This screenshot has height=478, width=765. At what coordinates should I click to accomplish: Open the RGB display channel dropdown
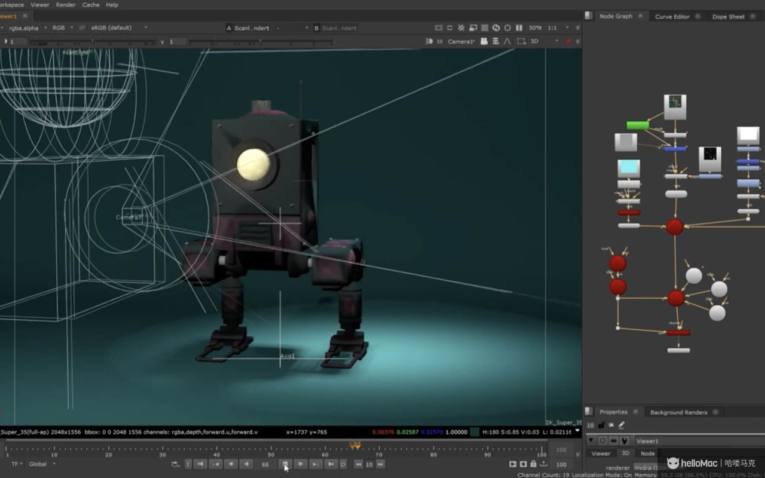click(x=62, y=27)
